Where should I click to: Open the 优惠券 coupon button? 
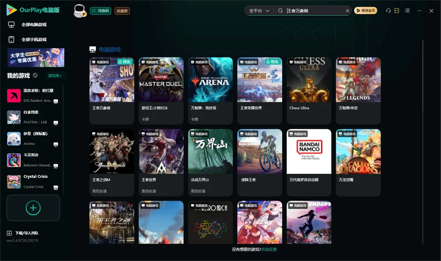coord(122,11)
